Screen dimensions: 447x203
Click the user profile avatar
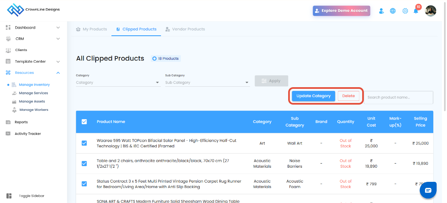pos(431,11)
